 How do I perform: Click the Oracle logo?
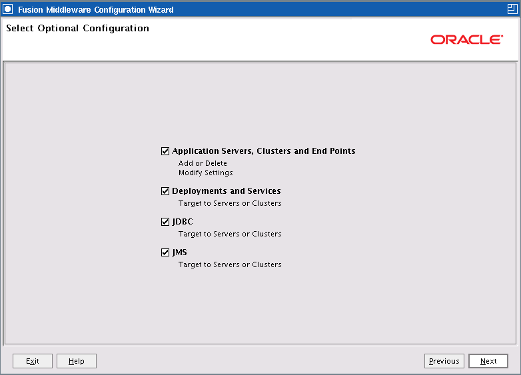(x=466, y=39)
